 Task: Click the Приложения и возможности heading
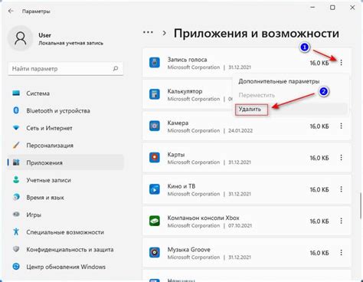(257, 34)
